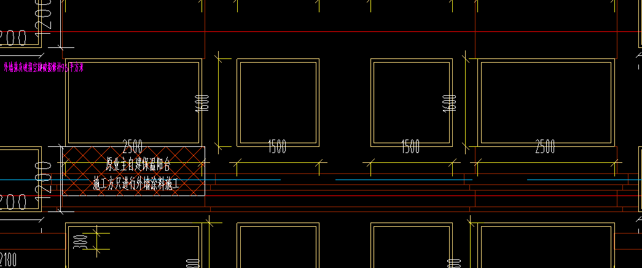The image size is (642, 268).
Task: Select the 2500 dimension above the hatched balcony
Action: [132, 146]
